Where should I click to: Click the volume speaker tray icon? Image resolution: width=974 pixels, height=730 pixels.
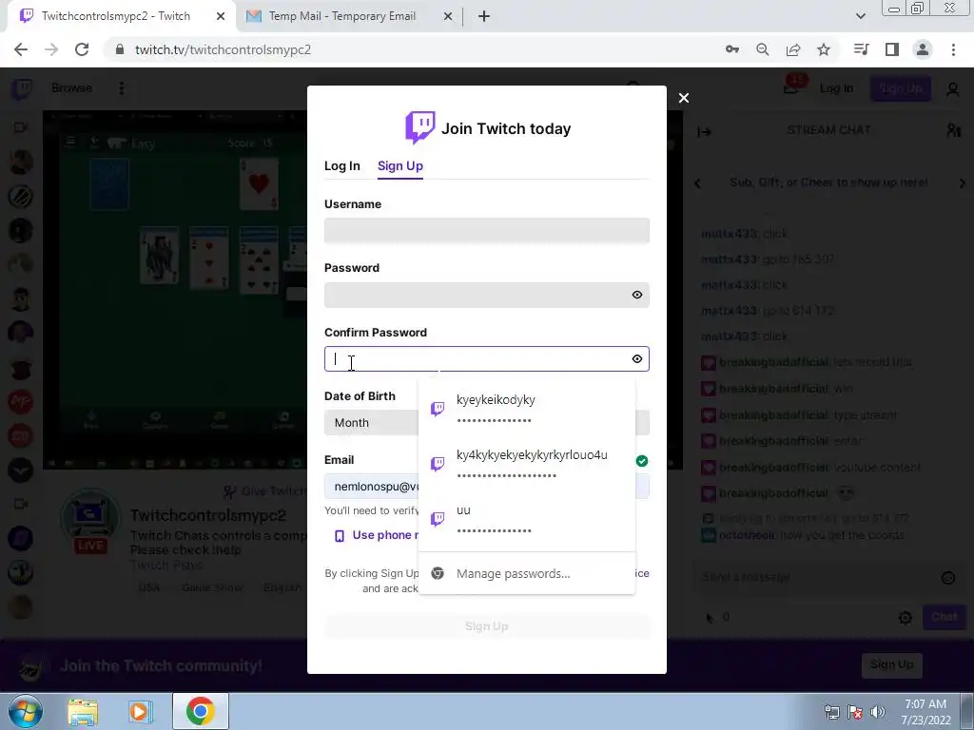(x=878, y=712)
